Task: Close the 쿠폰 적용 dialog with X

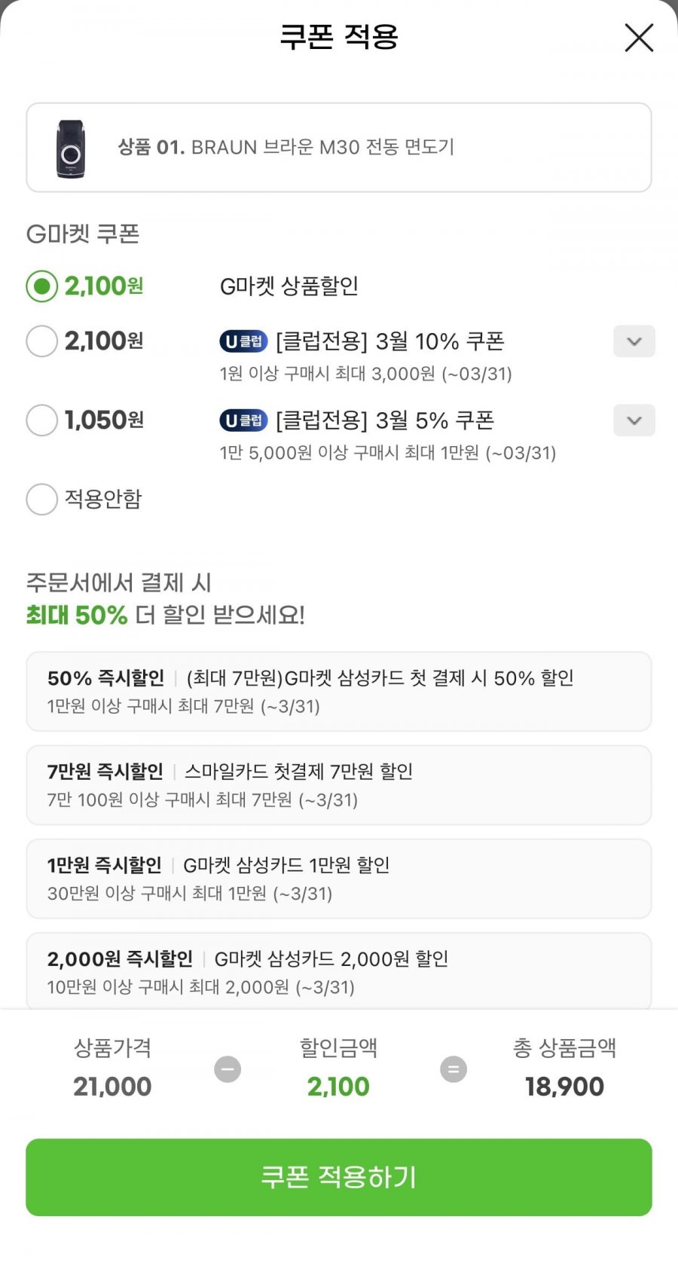Action: tap(638, 38)
